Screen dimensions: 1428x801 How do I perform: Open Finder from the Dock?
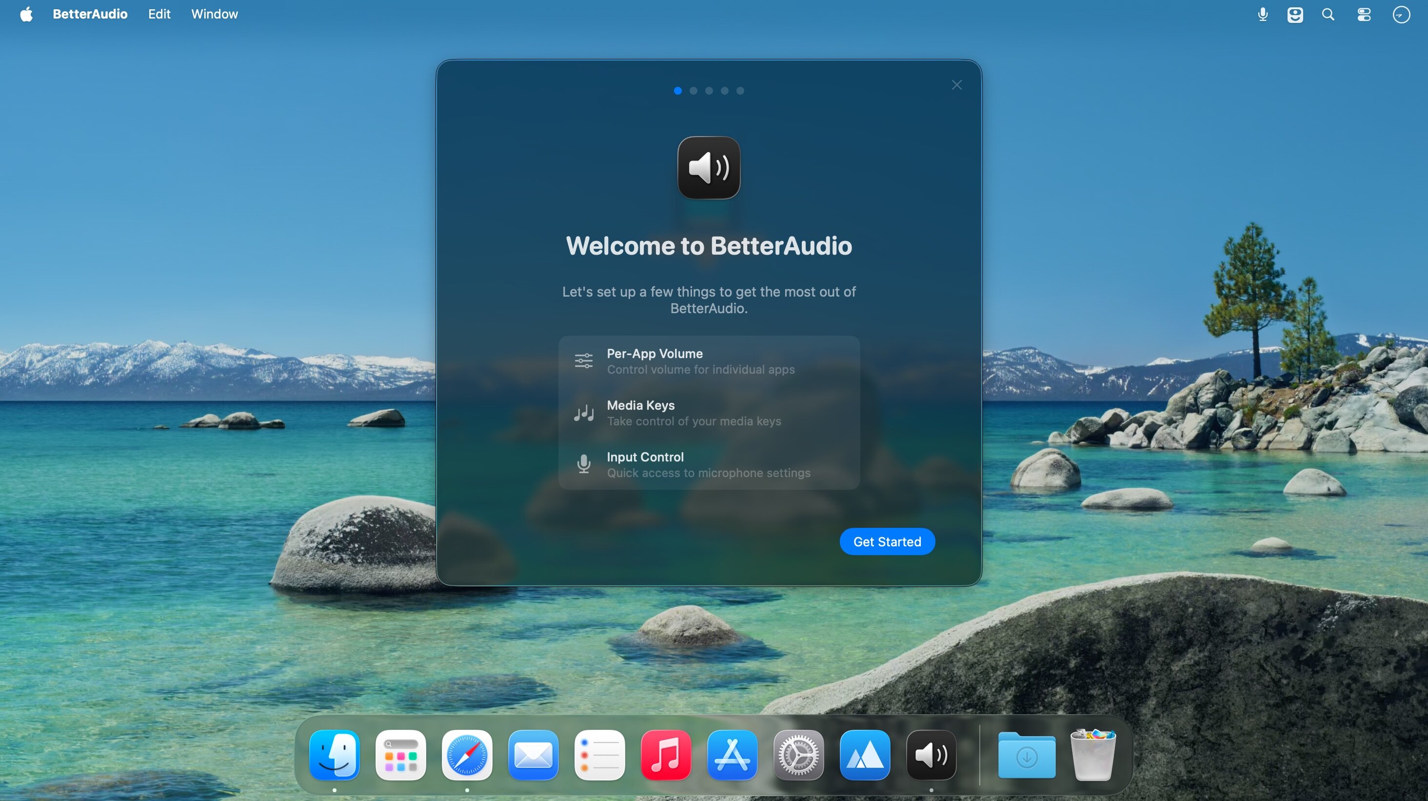pos(334,755)
